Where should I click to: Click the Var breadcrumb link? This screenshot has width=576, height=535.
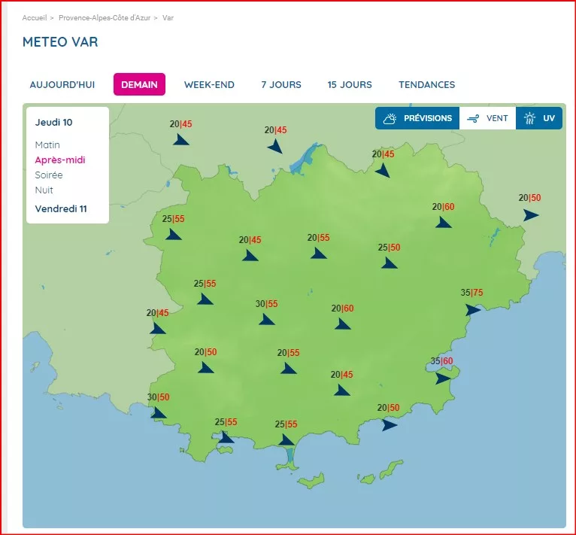click(168, 17)
